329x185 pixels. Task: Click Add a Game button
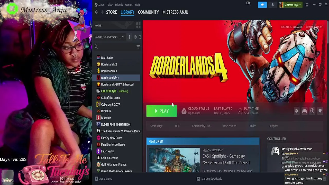click(103, 179)
